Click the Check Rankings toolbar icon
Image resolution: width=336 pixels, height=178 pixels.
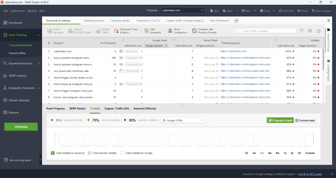coord(49,31)
